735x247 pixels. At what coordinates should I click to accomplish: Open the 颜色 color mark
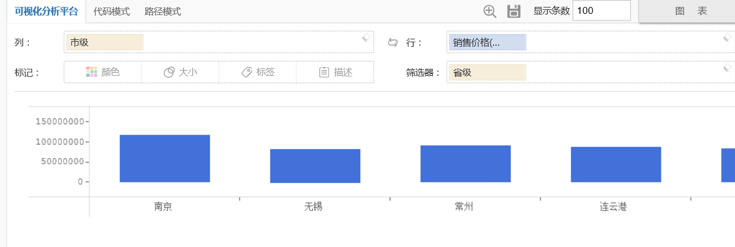click(x=102, y=72)
